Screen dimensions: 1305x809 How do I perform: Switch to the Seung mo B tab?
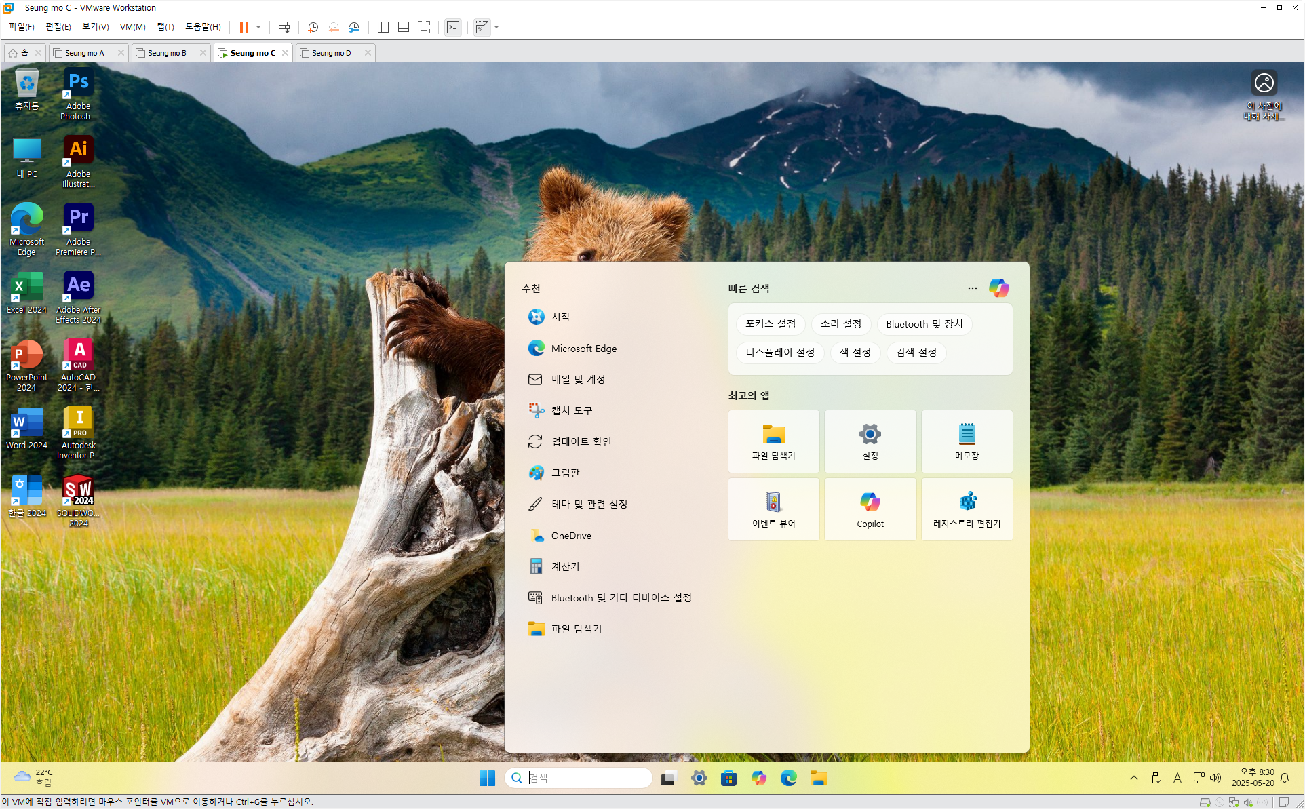click(167, 53)
